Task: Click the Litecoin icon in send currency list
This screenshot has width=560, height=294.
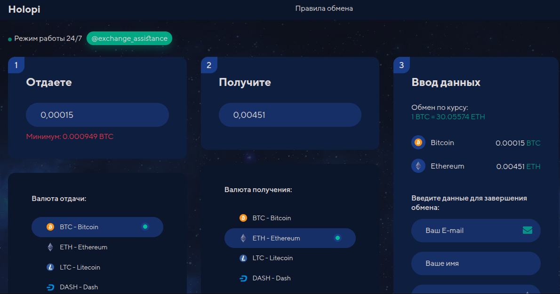Action: click(50, 267)
